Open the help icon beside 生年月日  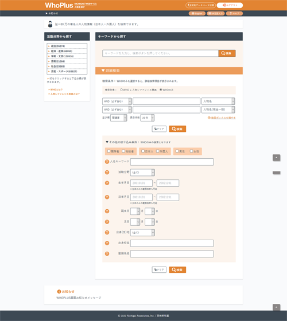pos(107,183)
